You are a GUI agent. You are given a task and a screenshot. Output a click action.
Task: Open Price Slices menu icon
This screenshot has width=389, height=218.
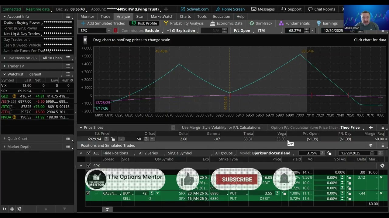(x=382, y=127)
